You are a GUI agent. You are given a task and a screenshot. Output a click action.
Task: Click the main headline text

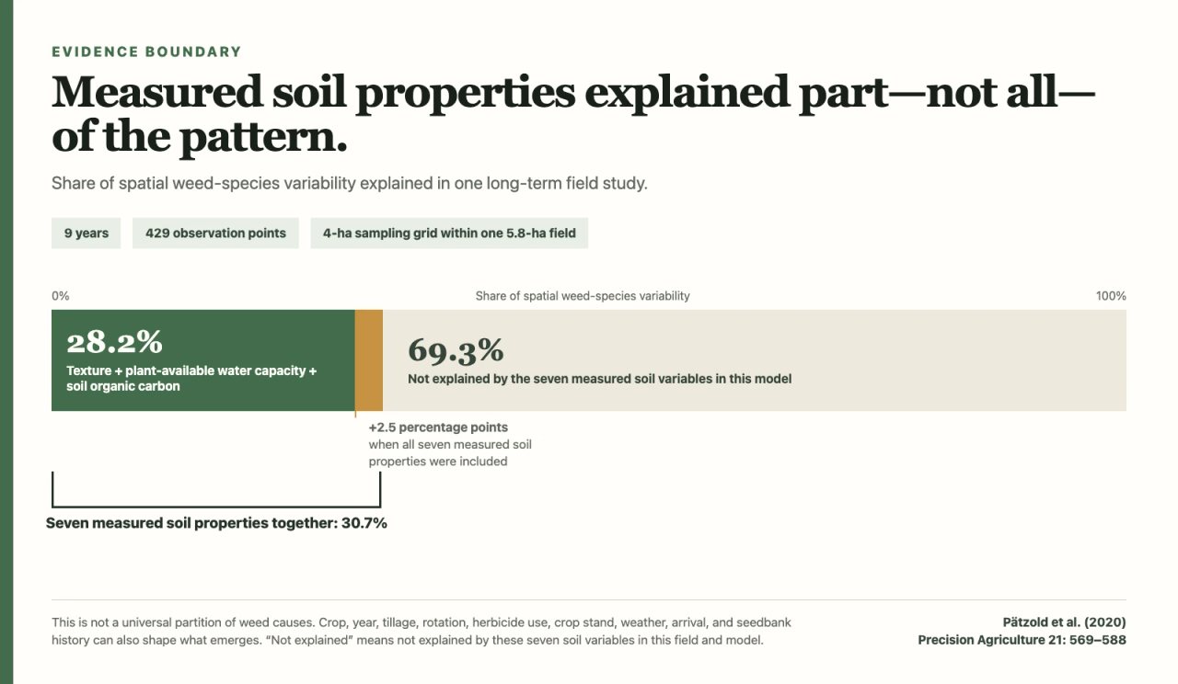pyautogui.click(x=574, y=114)
